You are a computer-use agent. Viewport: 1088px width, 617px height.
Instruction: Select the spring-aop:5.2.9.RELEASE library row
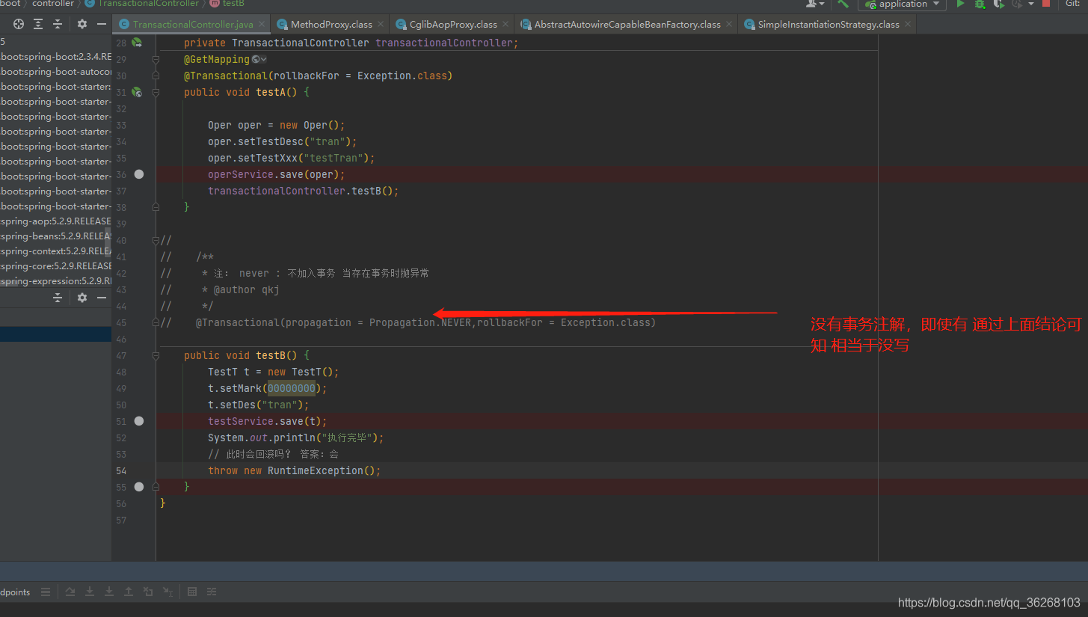coord(55,221)
